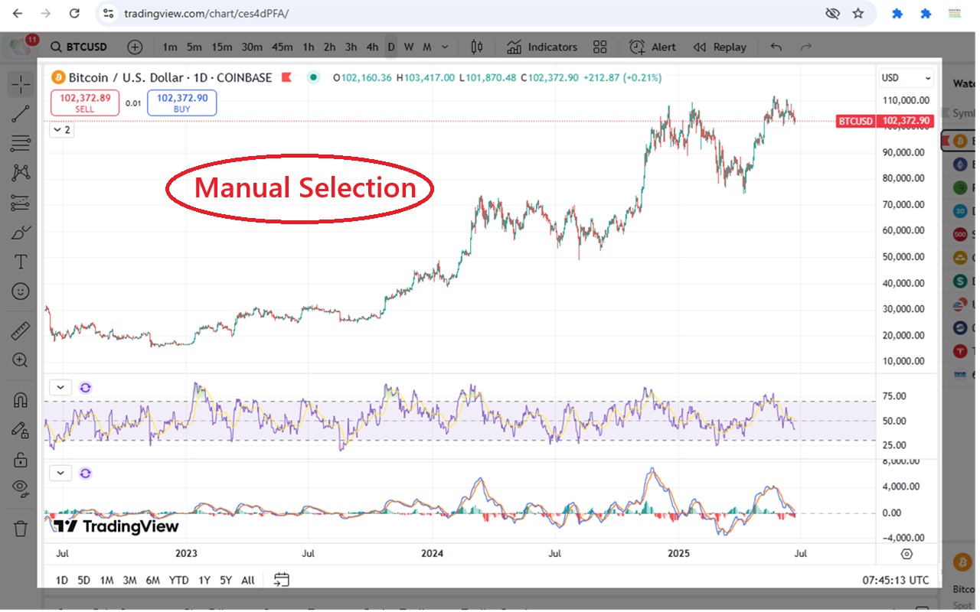Screen dimensions: 980x612
Task: Expand the time interval chevron dropdown
Action: click(445, 47)
